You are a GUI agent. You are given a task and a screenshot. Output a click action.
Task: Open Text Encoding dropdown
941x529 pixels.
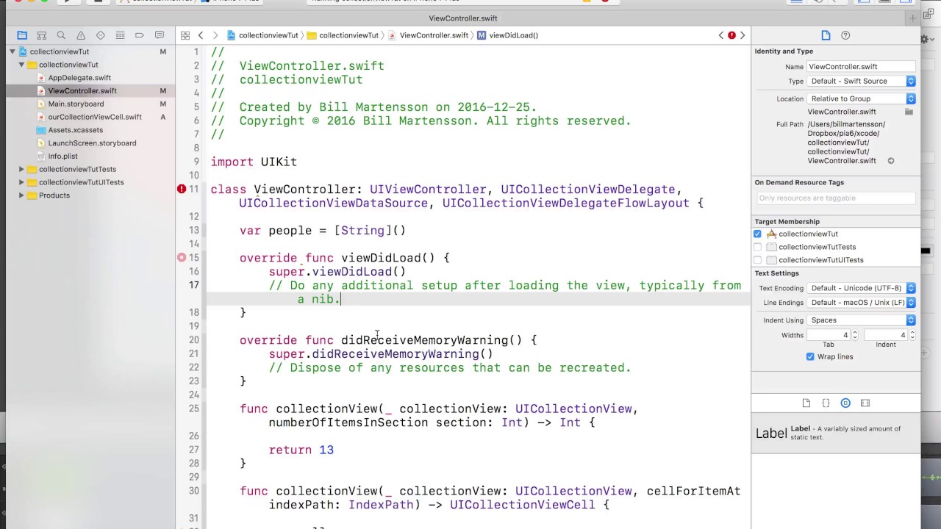coord(862,288)
